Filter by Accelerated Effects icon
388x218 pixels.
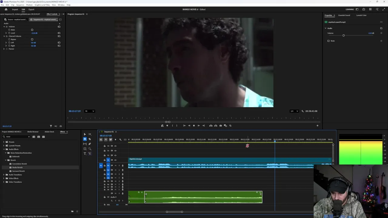coord(34,137)
